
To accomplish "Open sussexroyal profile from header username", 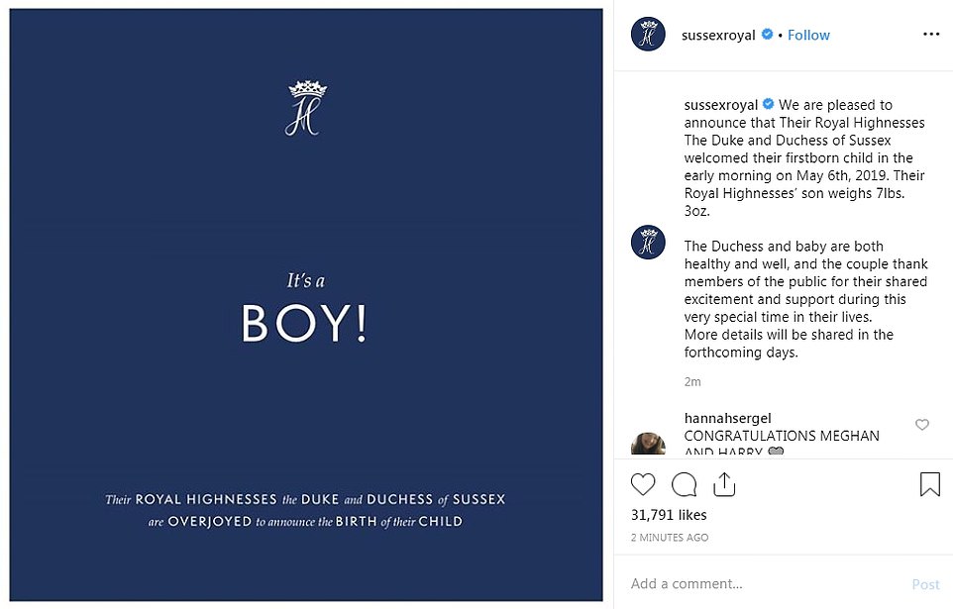I will tap(719, 35).
